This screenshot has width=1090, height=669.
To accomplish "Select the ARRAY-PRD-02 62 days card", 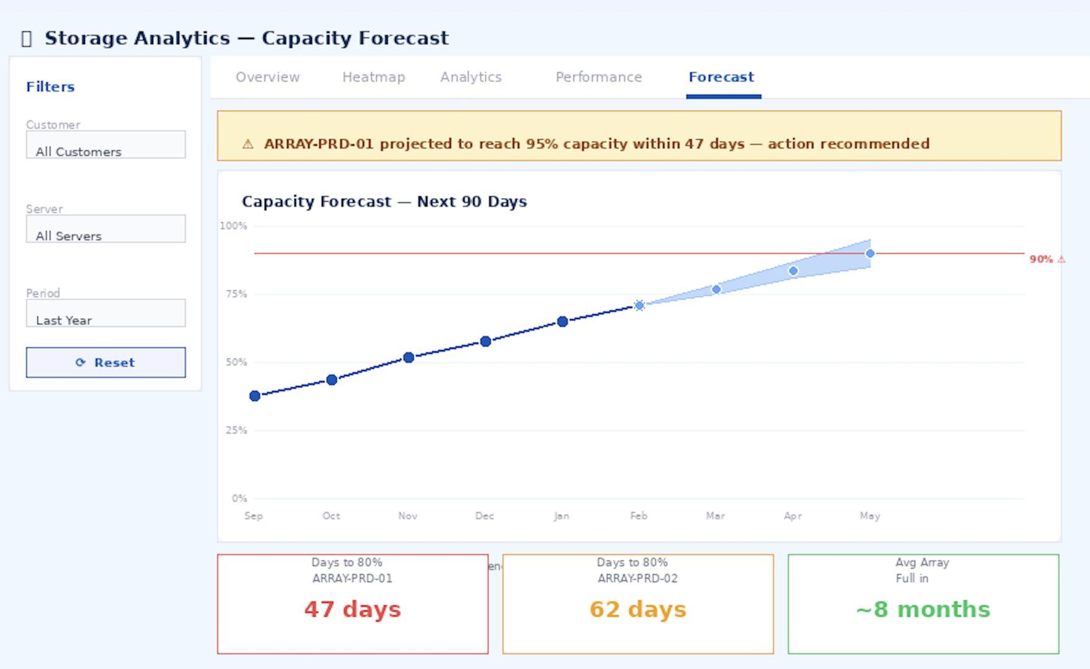I will [x=637, y=604].
